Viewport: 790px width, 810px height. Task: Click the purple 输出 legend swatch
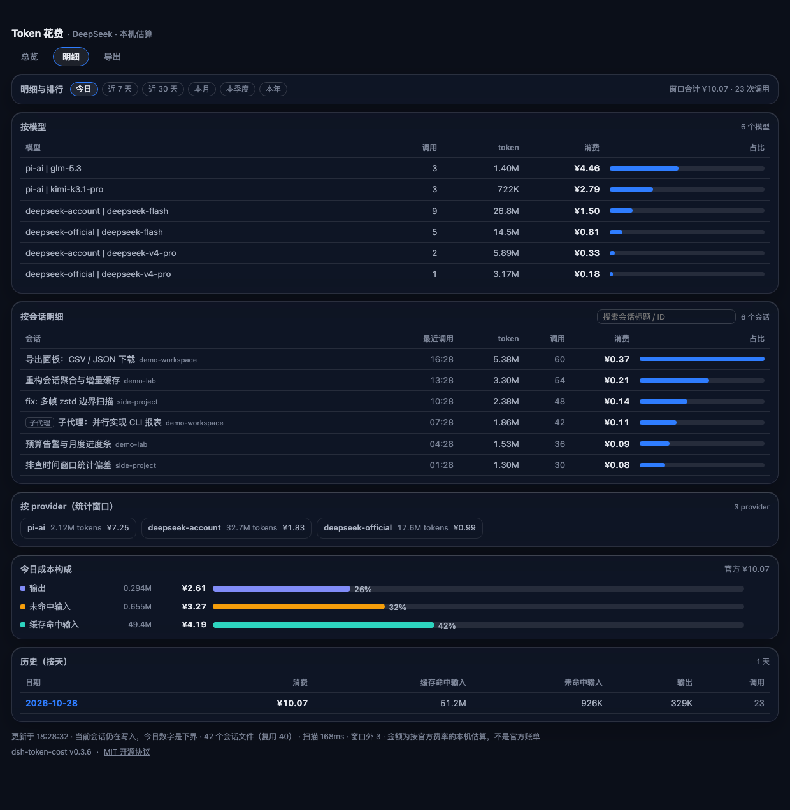click(23, 588)
